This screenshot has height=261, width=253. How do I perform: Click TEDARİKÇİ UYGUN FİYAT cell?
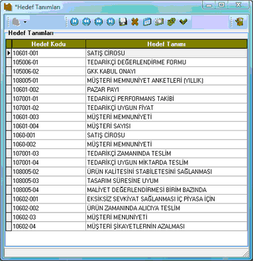166,108
